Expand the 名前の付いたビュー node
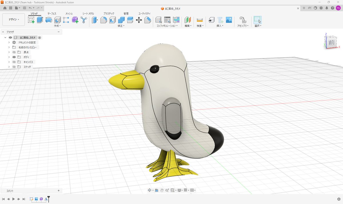This screenshot has height=204, width=343. click(x=9, y=47)
